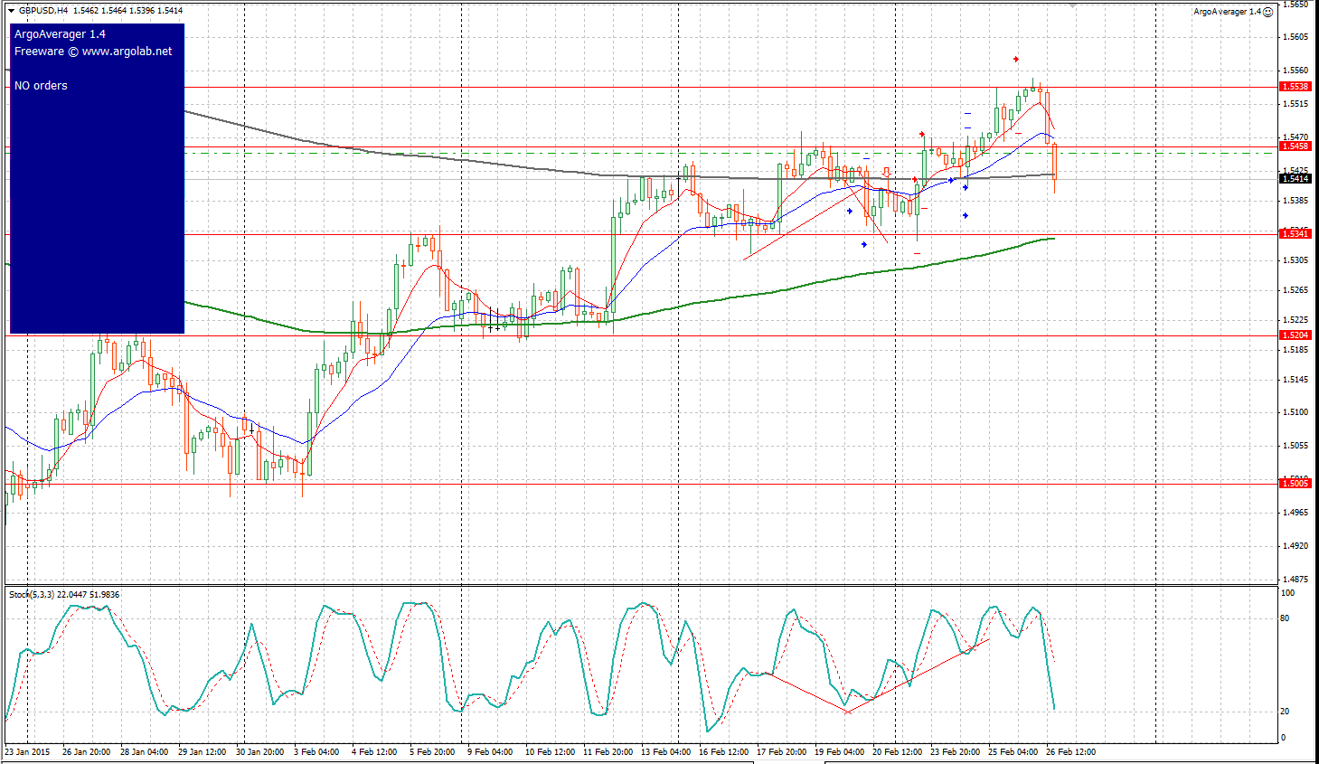Click the 13 Feb 04:00 time label
This screenshot has width=1319, height=764.
[x=665, y=752]
